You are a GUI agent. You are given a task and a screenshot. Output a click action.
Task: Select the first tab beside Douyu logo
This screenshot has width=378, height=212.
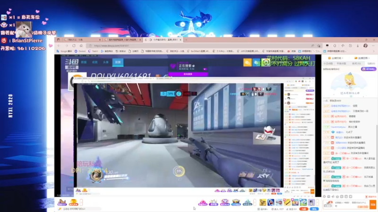[84, 62]
